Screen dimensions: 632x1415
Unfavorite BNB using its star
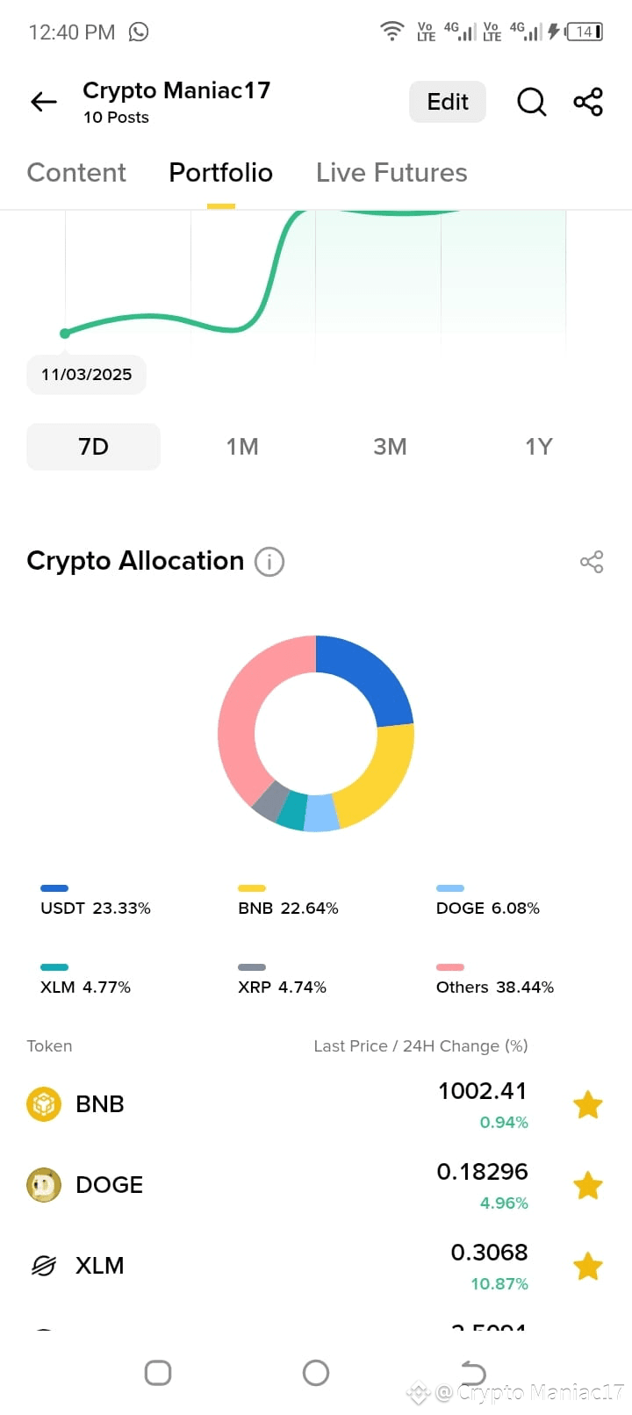click(x=588, y=1103)
